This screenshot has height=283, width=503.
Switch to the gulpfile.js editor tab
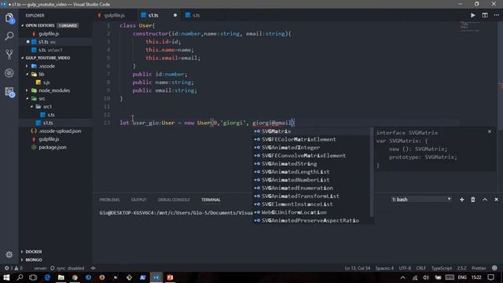point(114,15)
